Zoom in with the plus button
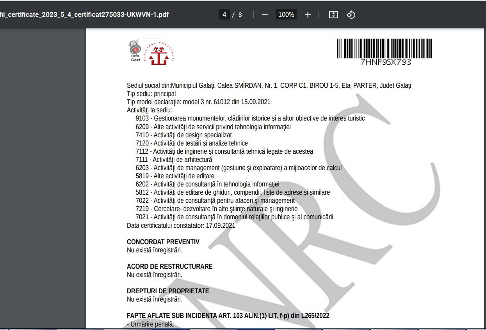 point(308,15)
